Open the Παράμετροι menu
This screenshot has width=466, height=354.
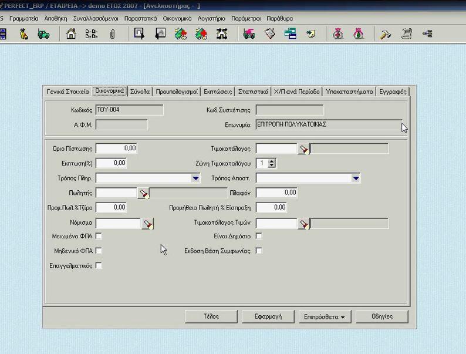pos(246,18)
